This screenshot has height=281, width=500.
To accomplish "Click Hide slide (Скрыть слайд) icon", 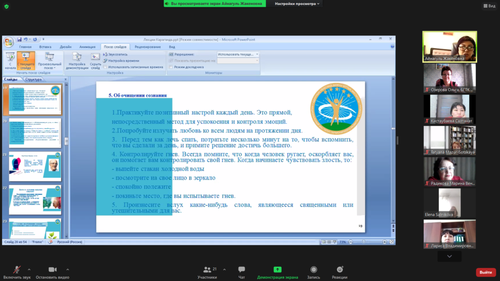I will [95, 60].
